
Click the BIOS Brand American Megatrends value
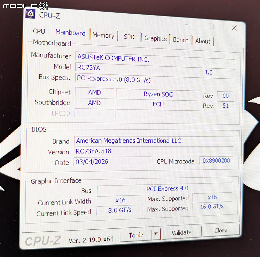[154, 141]
